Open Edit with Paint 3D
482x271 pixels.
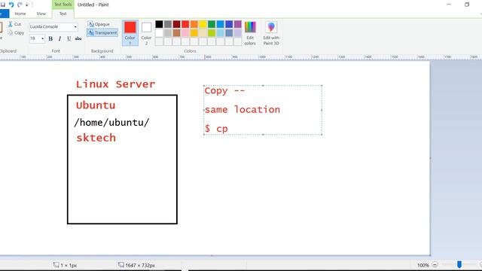click(x=271, y=33)
